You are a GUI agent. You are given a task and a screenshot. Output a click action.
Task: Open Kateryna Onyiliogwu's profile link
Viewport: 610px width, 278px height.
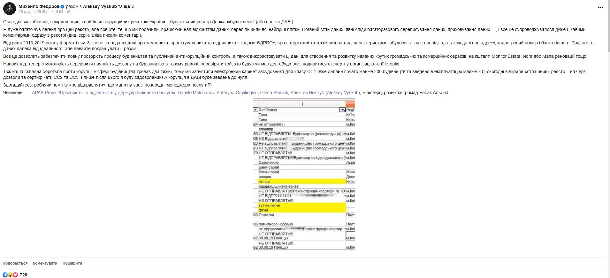pos(237,93)
